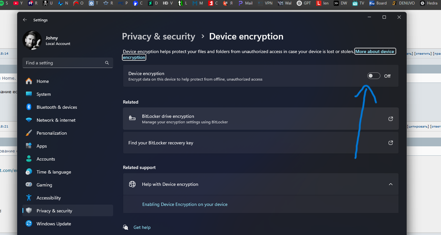Open Find your BitLocker recovery key
441x235 pixels.
point(260,143)
